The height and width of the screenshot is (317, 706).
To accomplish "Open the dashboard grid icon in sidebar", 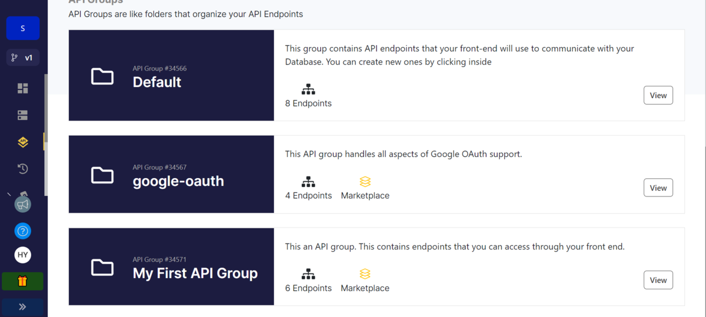I will pyautogui.click(x=23, y=88).
